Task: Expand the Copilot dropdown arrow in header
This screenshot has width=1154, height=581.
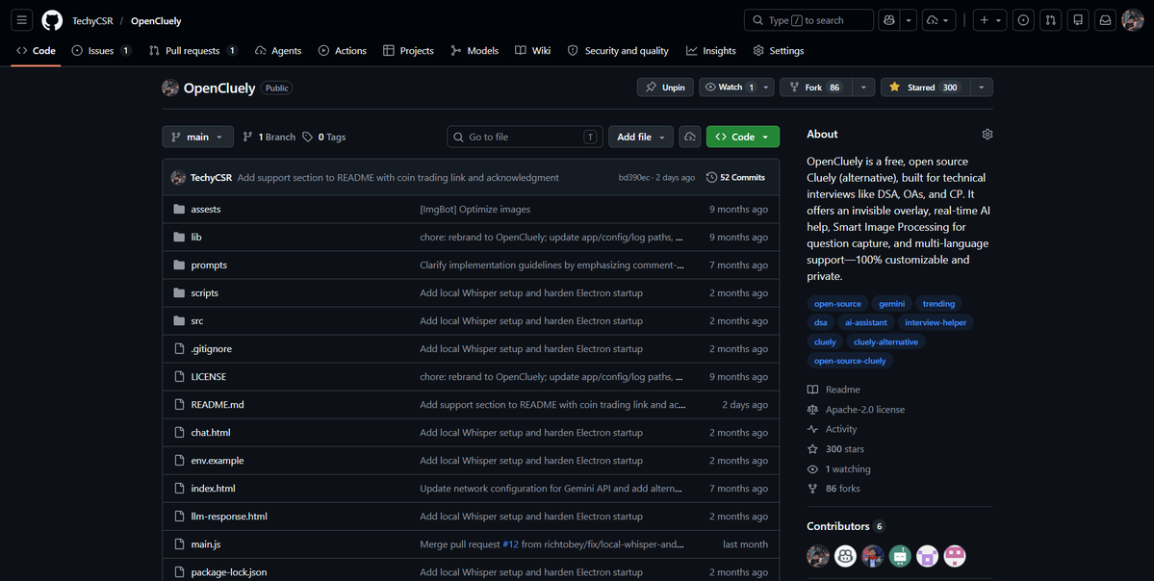Action: 909,20
